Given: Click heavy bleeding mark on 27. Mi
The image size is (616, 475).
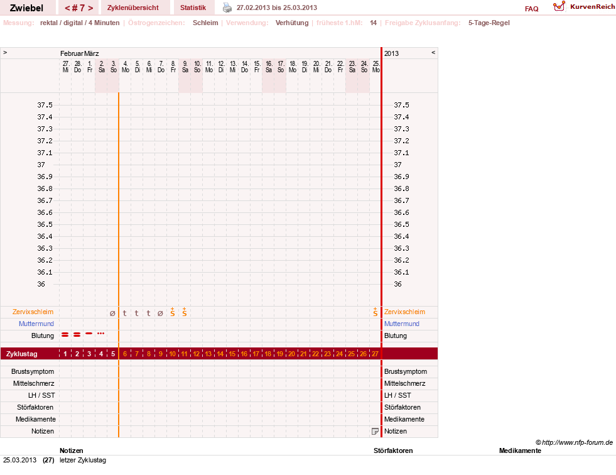Looking at the screenshot, I should click(65, 335).
